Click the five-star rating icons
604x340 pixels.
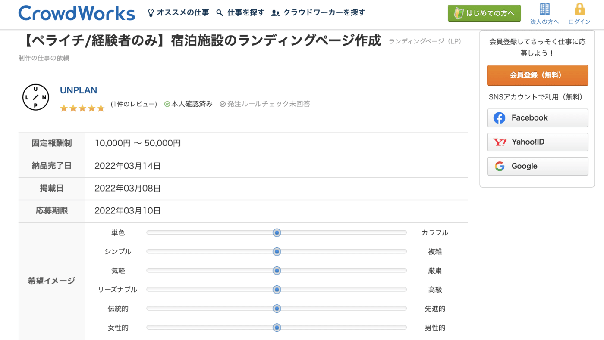[82, 108]
